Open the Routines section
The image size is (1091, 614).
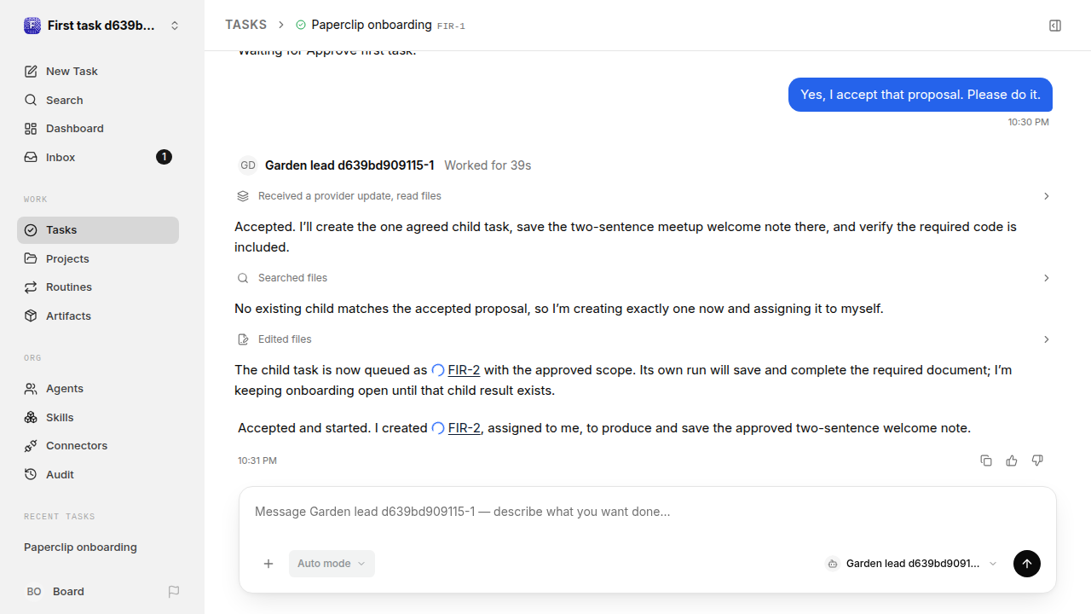point(98,287)
